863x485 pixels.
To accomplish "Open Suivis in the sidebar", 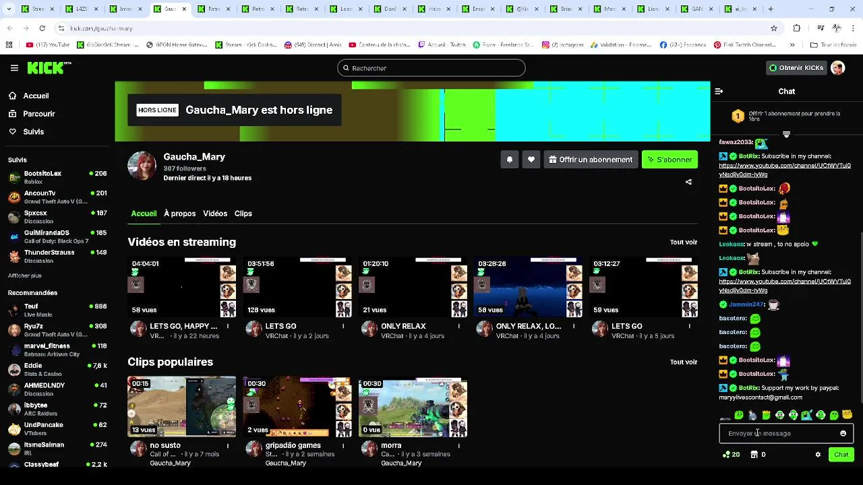I will tap(33, 132).
